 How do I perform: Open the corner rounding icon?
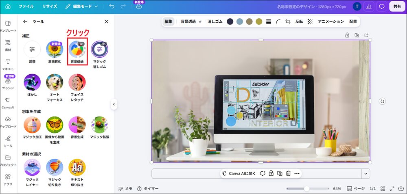tap(278, 22)
